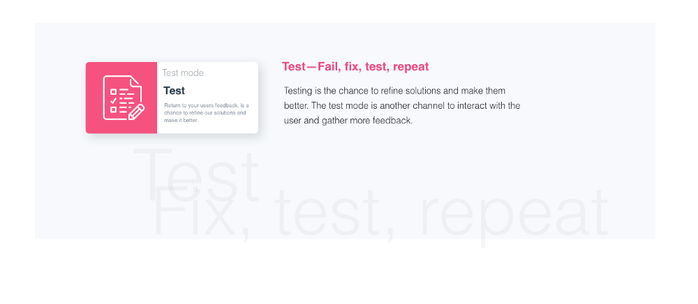Click the checklist document icon
This screenshot has width=698, height=304.
(x=124, y=98)
